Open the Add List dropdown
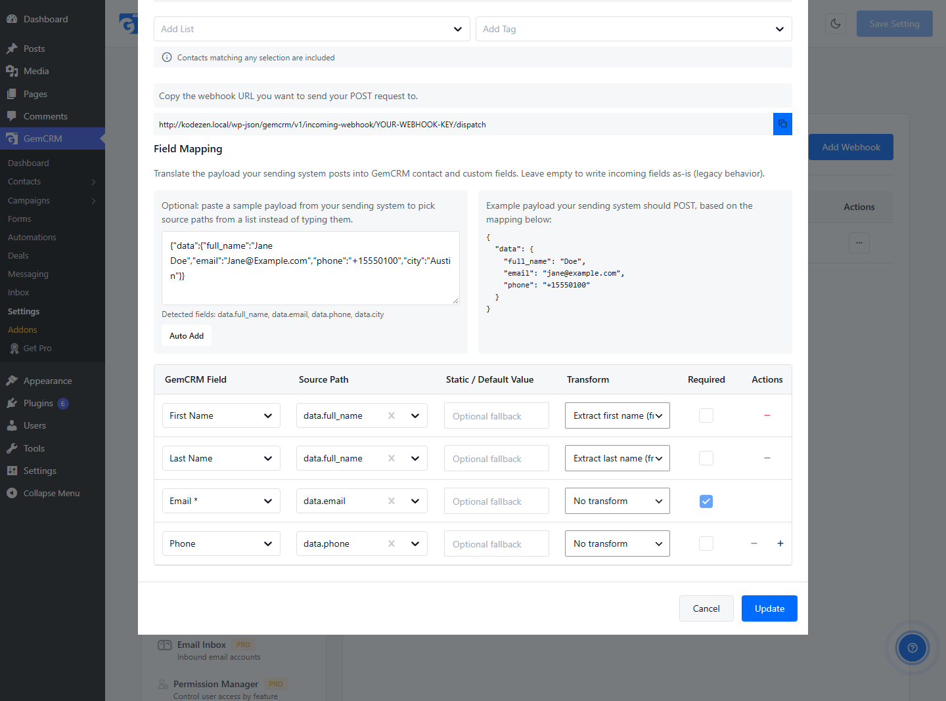The image size is (946, 701). point(312,29)
